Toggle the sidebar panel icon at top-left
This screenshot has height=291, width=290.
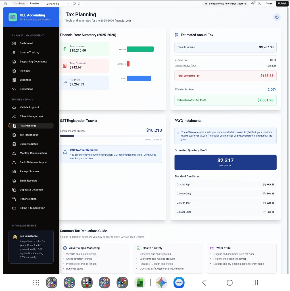[5, 4]
